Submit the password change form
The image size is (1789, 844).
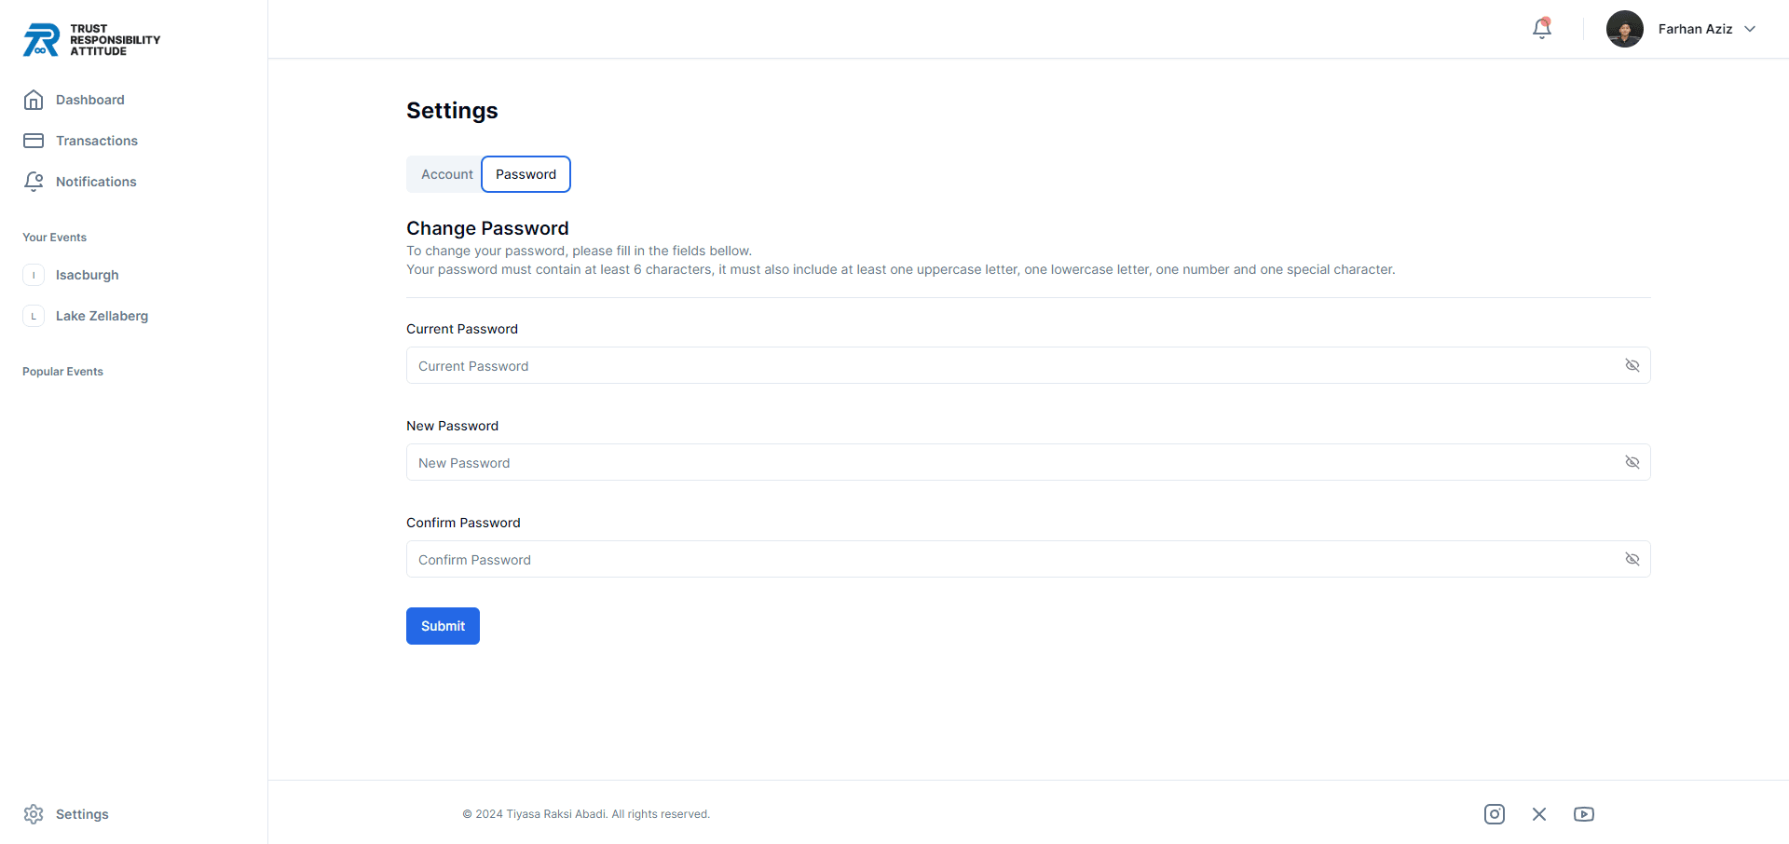[443, 625]
